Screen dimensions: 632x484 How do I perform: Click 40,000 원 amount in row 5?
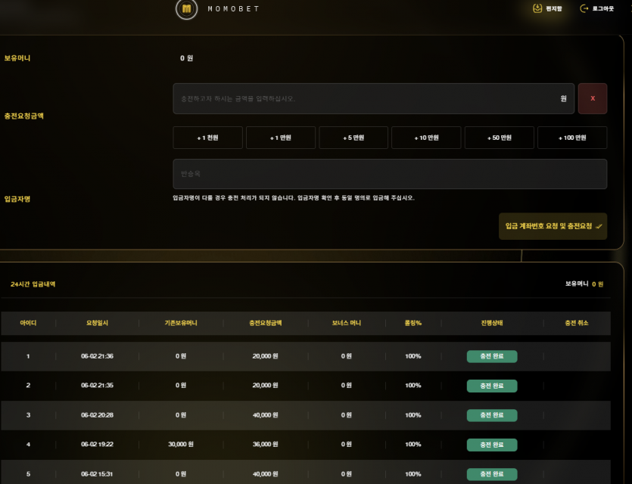click(265, 474)
